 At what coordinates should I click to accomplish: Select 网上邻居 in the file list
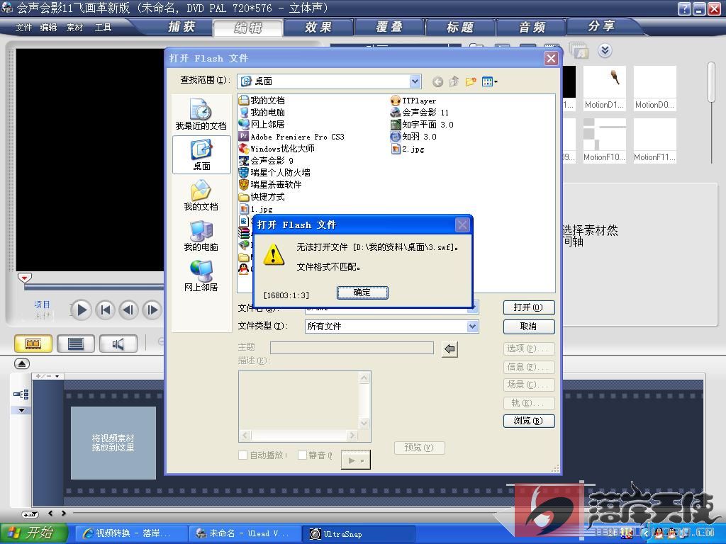262,125
